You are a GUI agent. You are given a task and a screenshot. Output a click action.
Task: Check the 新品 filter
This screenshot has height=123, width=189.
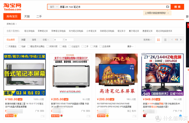(61, 46)
